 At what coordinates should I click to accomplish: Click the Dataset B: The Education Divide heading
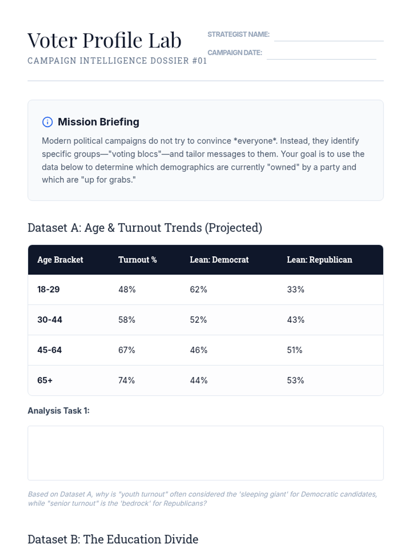tap(113, 539)
